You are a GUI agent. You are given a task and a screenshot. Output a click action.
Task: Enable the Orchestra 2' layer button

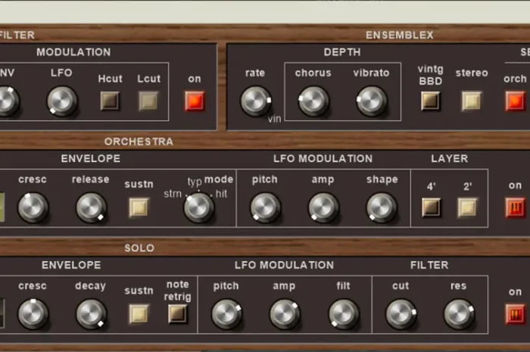coord(467,207)
